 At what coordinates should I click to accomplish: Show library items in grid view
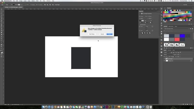tap(190, 29)
